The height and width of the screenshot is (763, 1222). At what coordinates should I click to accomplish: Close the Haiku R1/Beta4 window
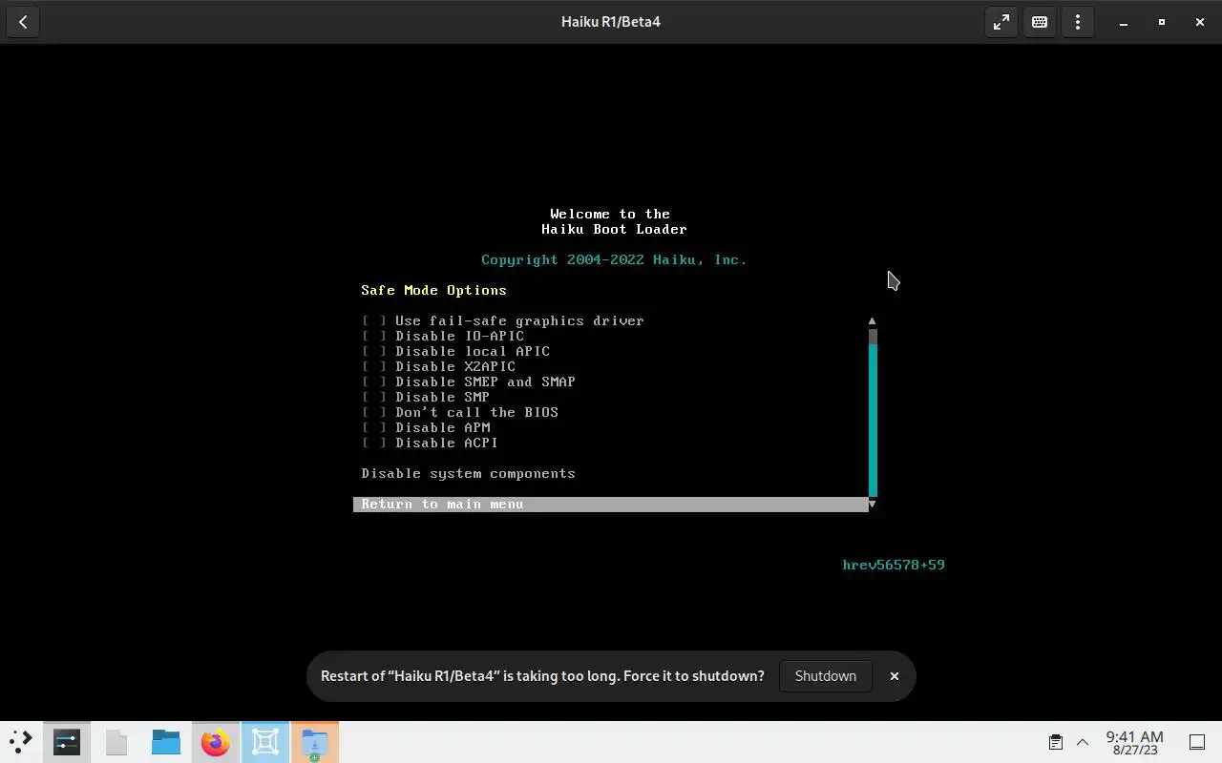tap(1200, 22)
